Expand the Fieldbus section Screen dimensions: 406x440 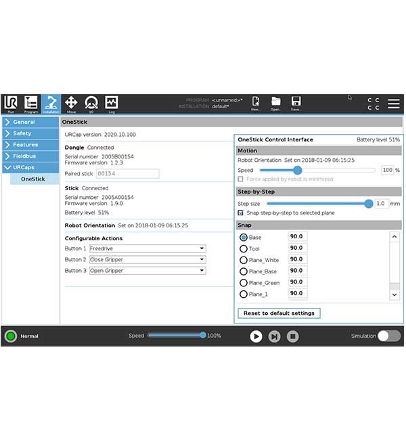tap(31, 156)
